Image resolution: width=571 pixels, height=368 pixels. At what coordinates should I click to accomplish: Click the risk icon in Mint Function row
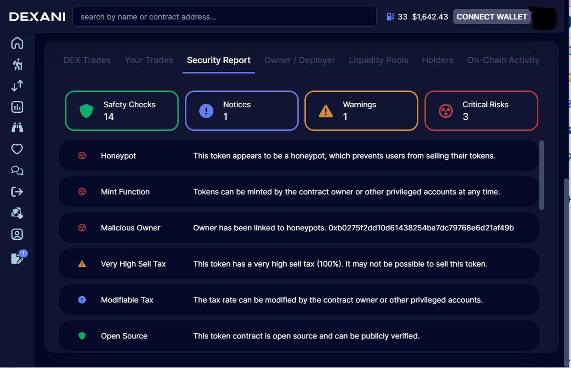(82, 192)
